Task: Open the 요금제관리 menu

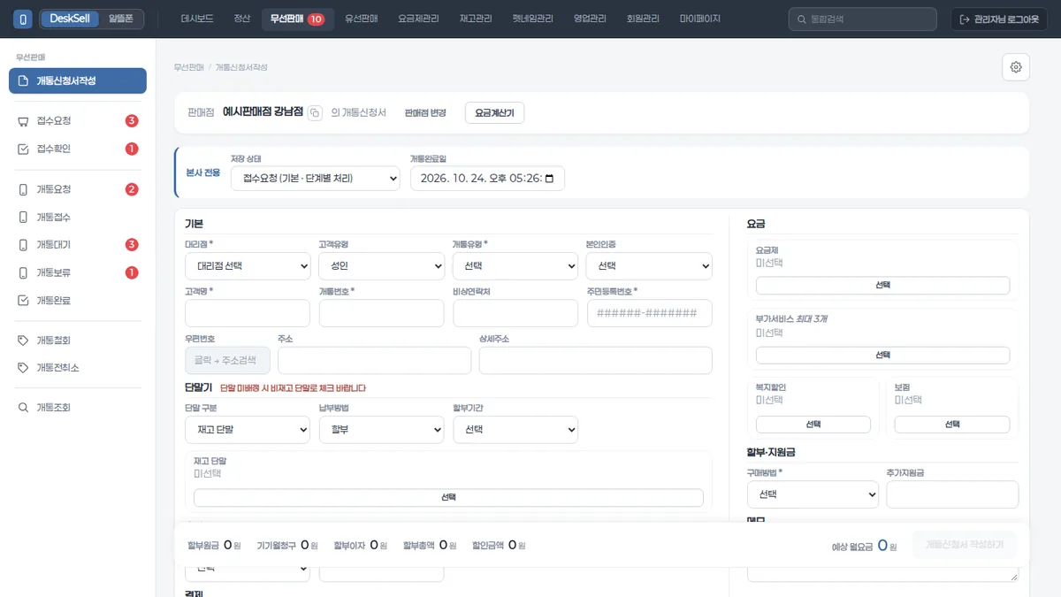Action: [418, 19]
